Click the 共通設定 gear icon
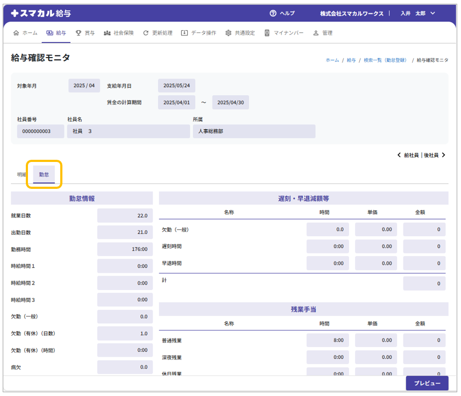Screen dimensions: 461x396 (x=229, y=33)
